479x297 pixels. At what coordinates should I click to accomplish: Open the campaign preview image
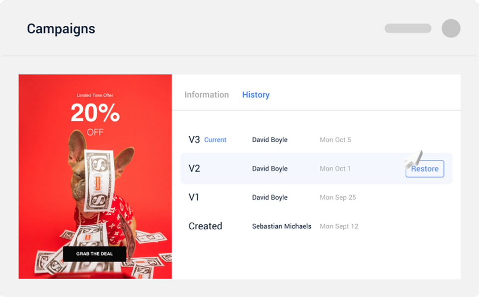[95, 176]
